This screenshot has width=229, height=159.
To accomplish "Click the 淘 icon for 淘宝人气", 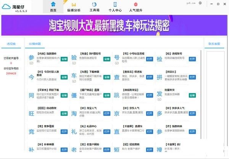I will pos(74,114).
